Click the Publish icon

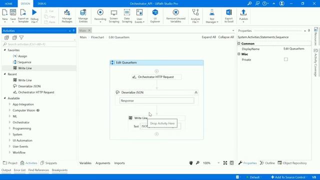(243, 12)
